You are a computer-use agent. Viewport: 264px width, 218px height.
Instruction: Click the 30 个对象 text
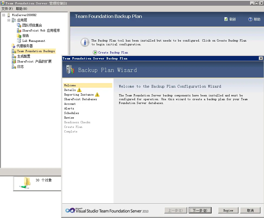[44, 180]
